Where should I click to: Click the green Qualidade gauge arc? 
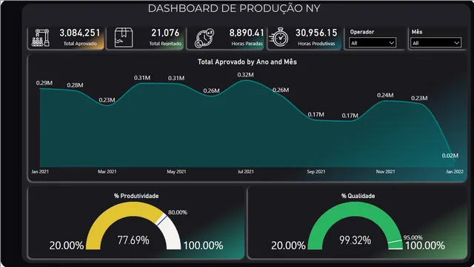355,209
